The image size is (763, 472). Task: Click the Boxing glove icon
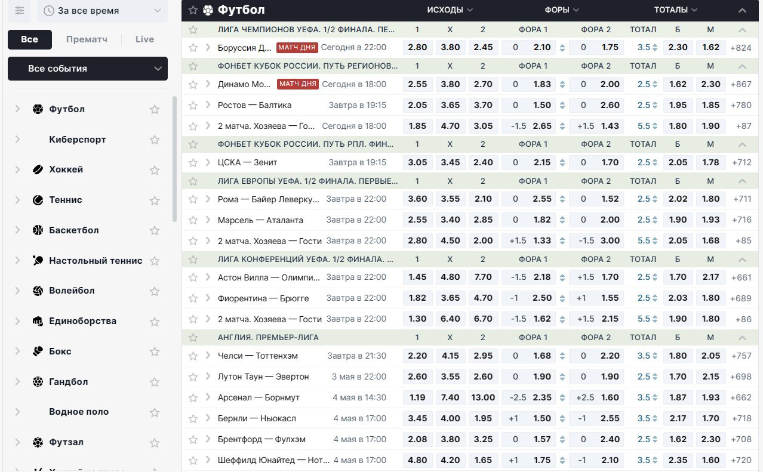tap(38, 351)
